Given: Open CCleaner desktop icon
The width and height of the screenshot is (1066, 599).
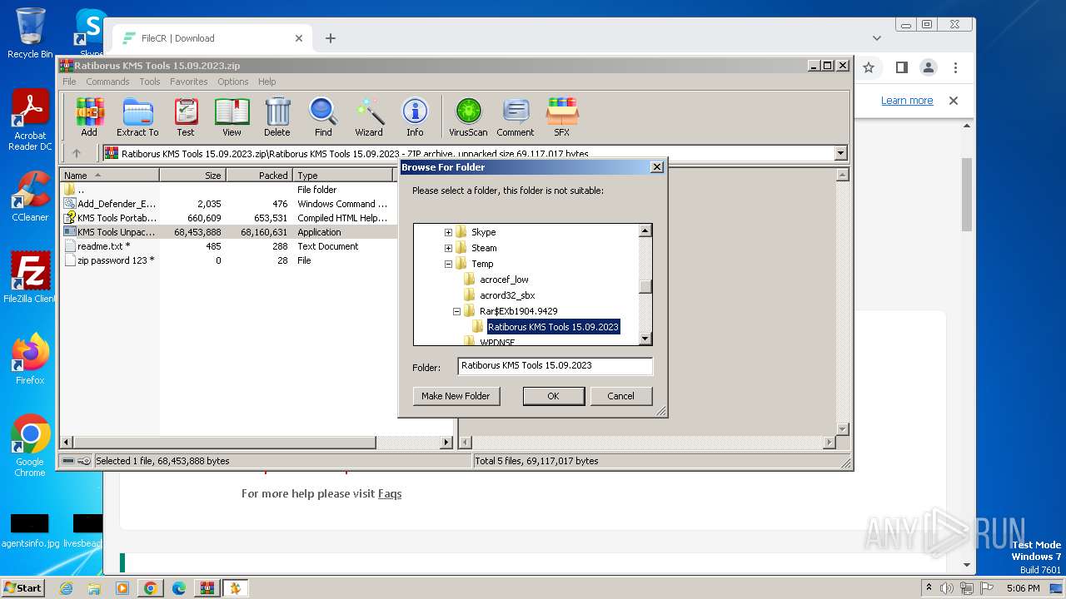Looking at the screenshot, I should coord(30,196).
